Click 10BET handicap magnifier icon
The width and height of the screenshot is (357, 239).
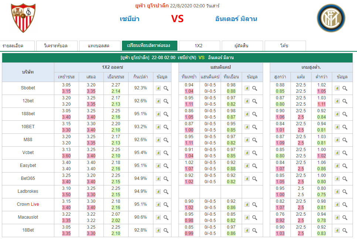coord(255,127)
